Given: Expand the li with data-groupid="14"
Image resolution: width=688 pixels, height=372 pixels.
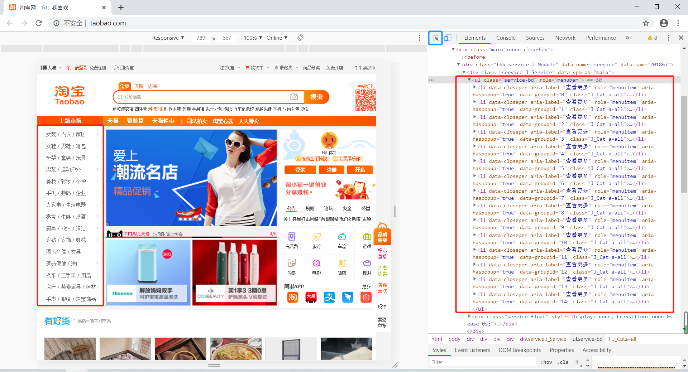Looking at the screenshot, I should click(x=474, y=294).
